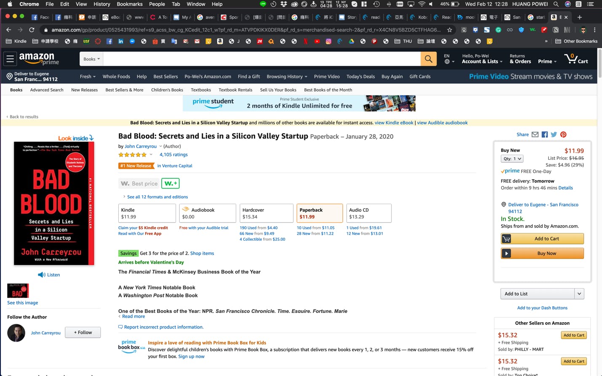Open the Best Sellers nav item
Viewport: 602px width, 376px height.
[x=165, y=77]
